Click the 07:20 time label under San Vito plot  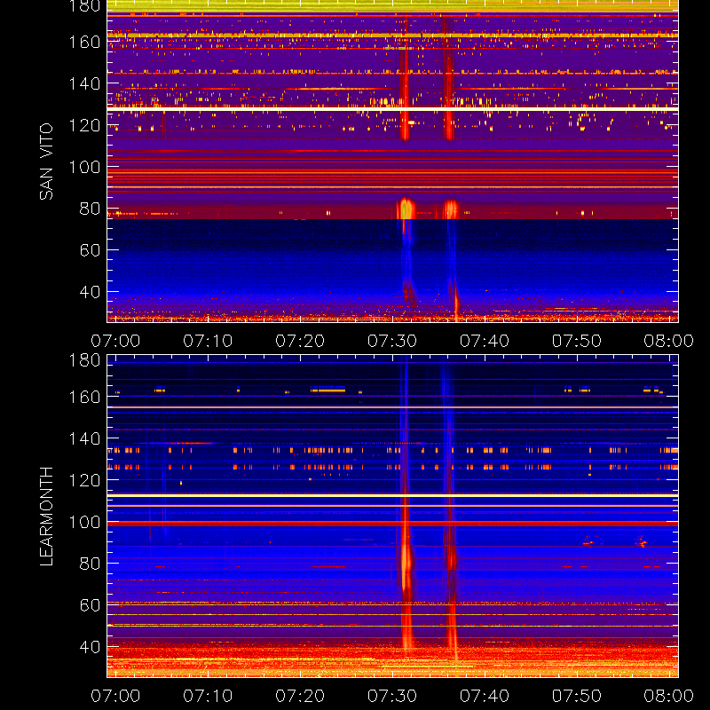coord(300,341)
